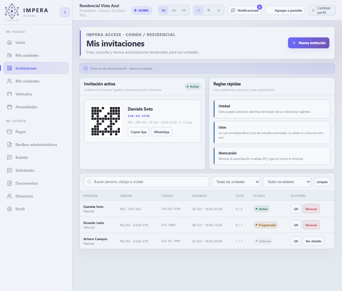Switch language to EN
Viewport: 342px width, 291px height.
[x=174, y=10]
